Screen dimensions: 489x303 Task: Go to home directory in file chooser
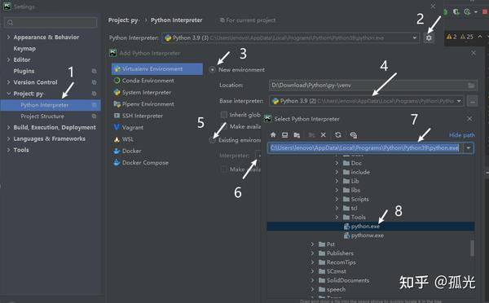pos(273,134)
